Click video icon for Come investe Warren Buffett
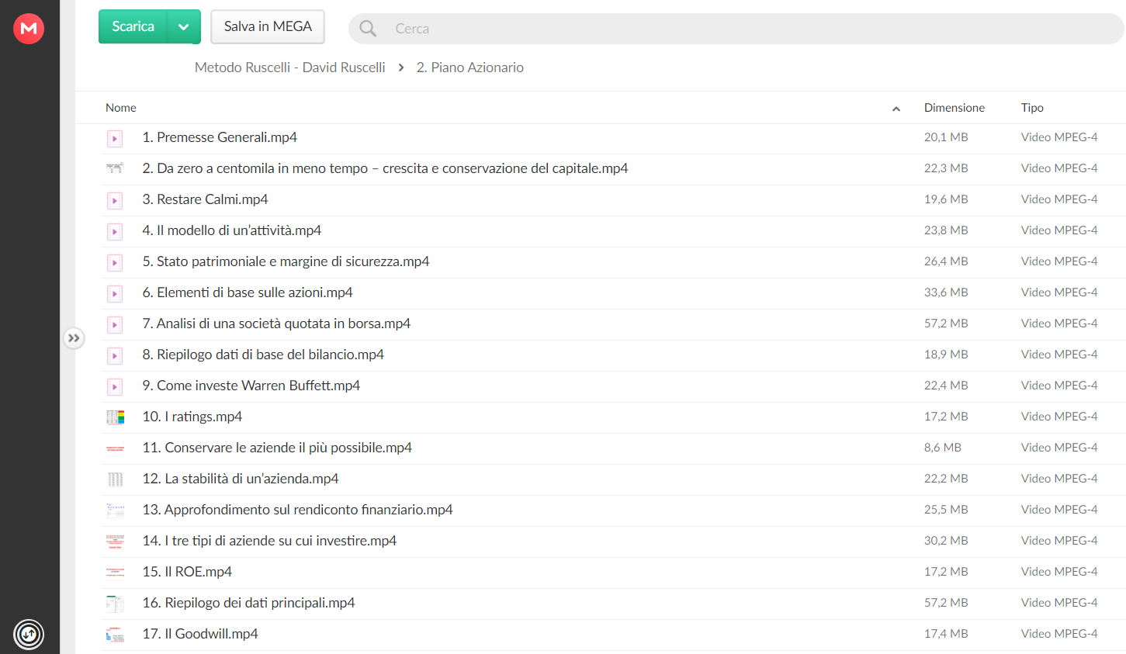This screenshot has width=1126, height=654. click(115, 387)
